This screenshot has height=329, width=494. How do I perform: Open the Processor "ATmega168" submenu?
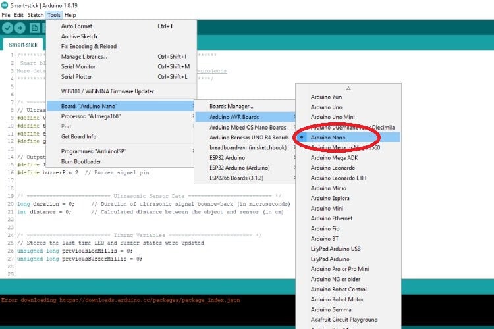90,116
